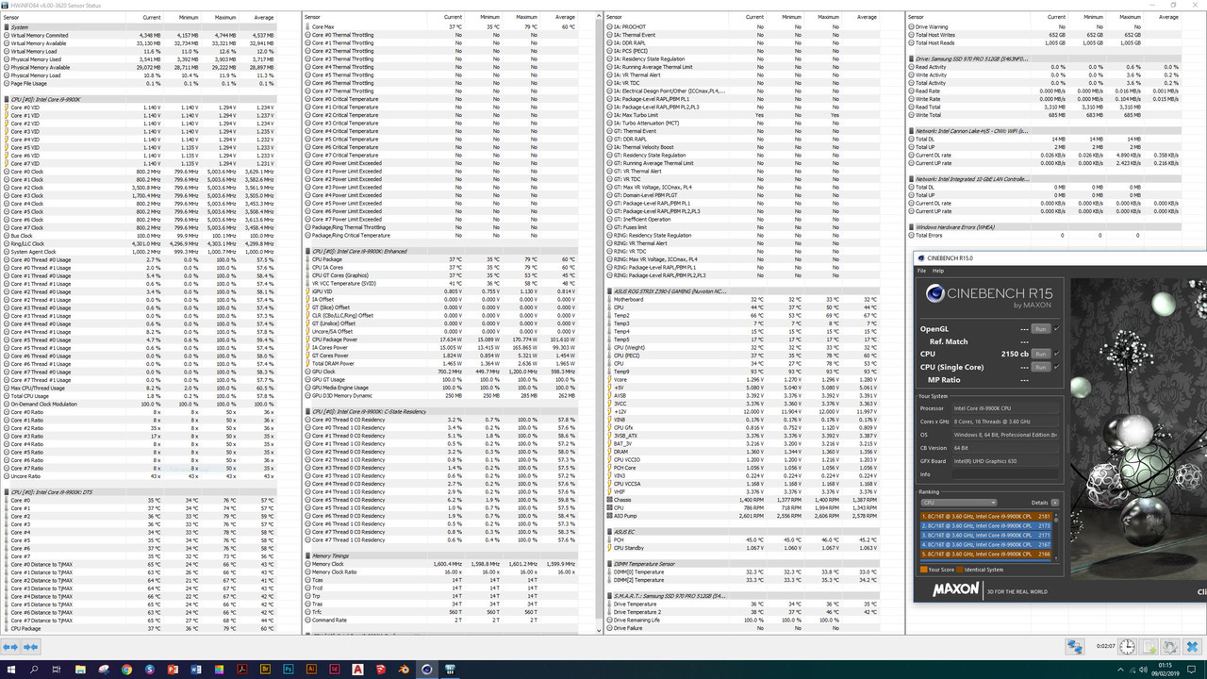Select the 'ASUS EC' sensor group header
This screenshot has height=679, width=1207.
pyautogui.click(x=741, y=532)
